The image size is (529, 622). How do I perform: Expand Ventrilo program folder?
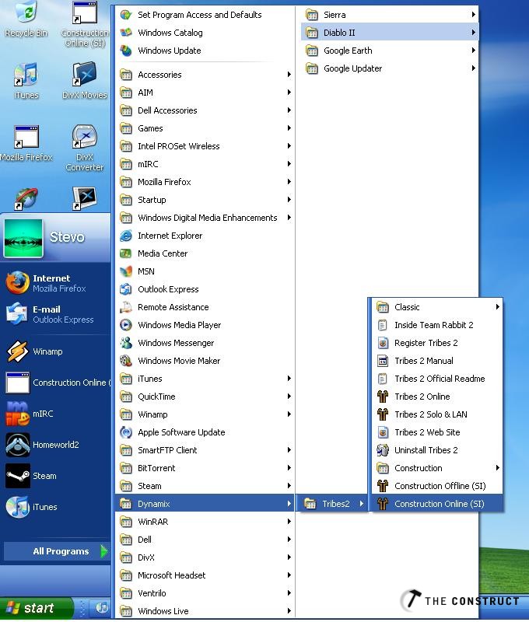[205, 593]
